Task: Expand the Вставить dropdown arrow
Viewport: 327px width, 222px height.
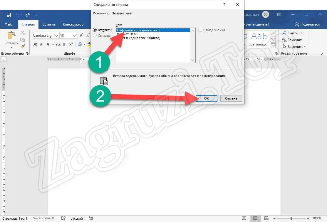Action: pyautogui.click(x=11, y=48)
